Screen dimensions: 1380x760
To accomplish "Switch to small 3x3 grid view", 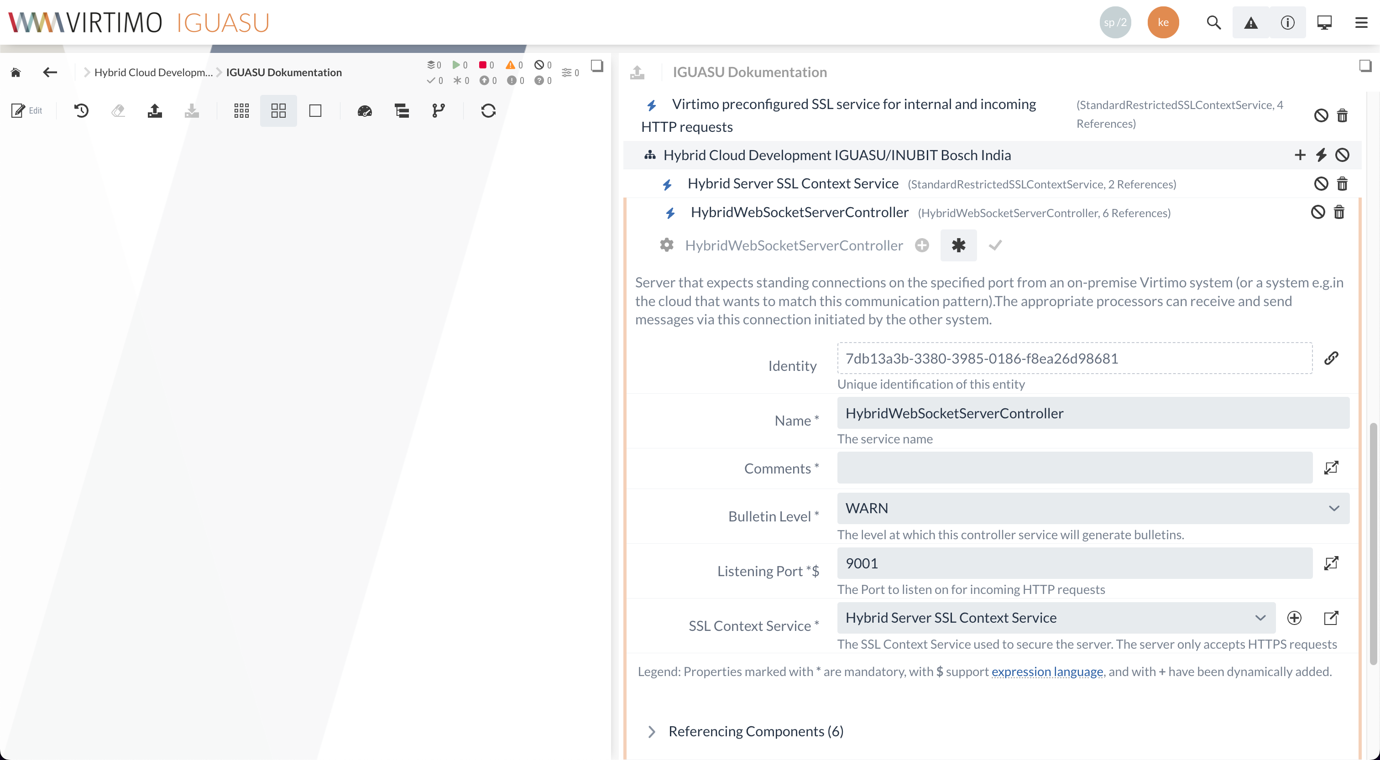I will pos(241,111).
